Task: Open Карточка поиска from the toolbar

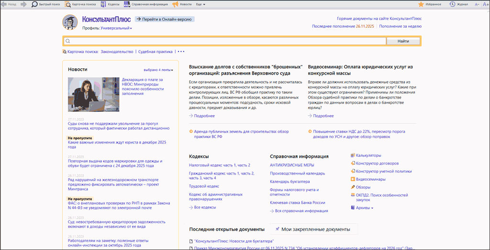Action: pos(67,4)
